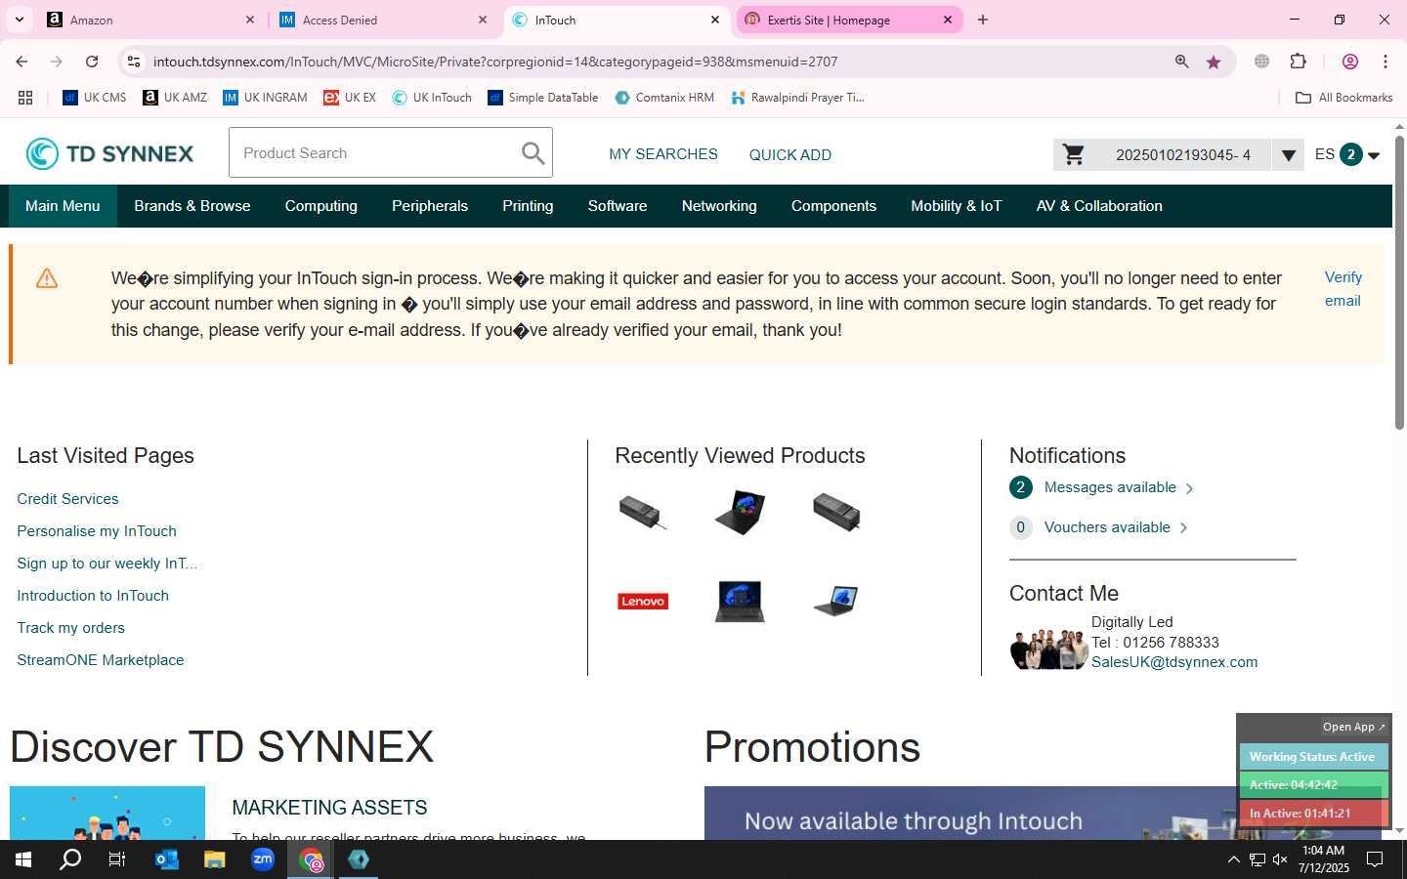Click the zoom magnifier in address bar
The height and width of the screenshot is (879, 1407).
(x=1181, y=62)
